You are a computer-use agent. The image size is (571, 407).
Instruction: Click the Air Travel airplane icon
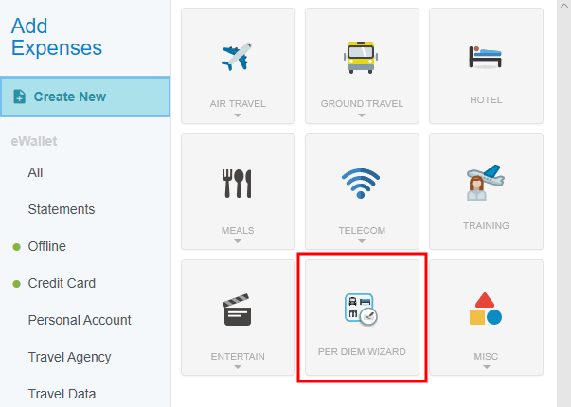click(238, 57)
